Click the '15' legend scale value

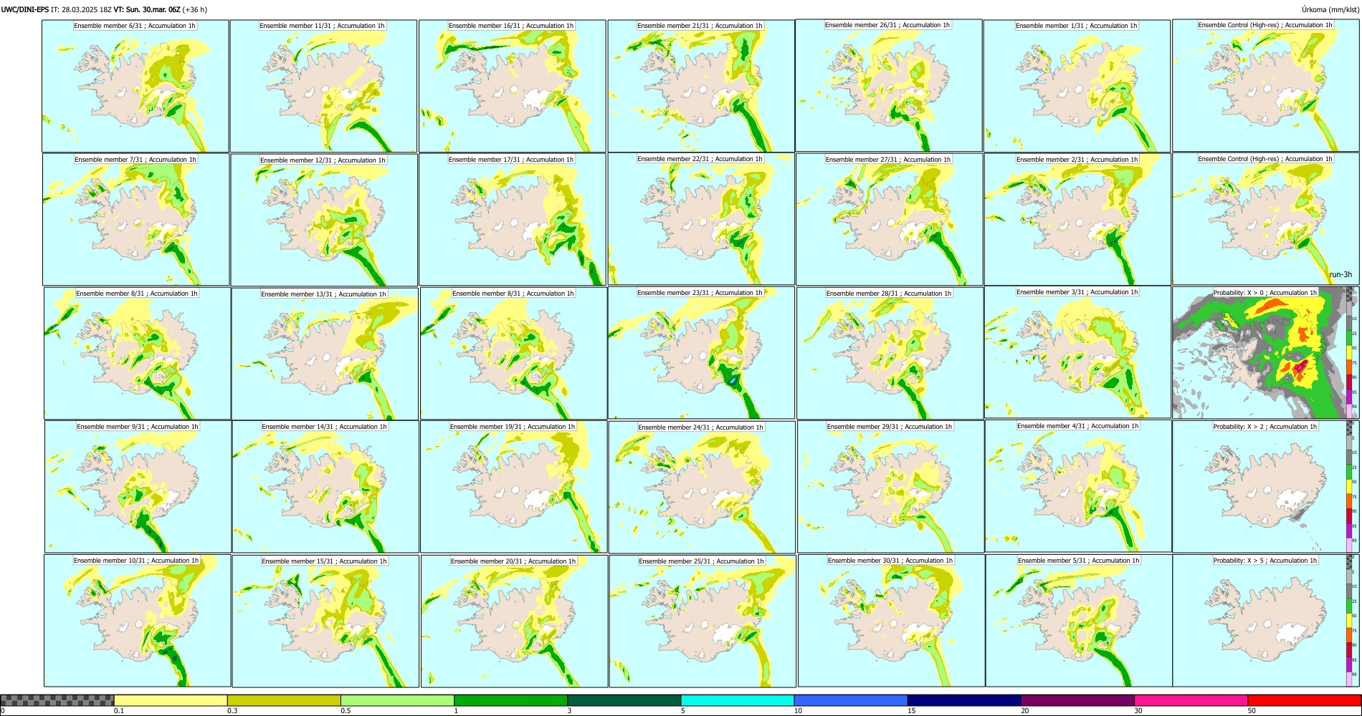coord(912,711)
